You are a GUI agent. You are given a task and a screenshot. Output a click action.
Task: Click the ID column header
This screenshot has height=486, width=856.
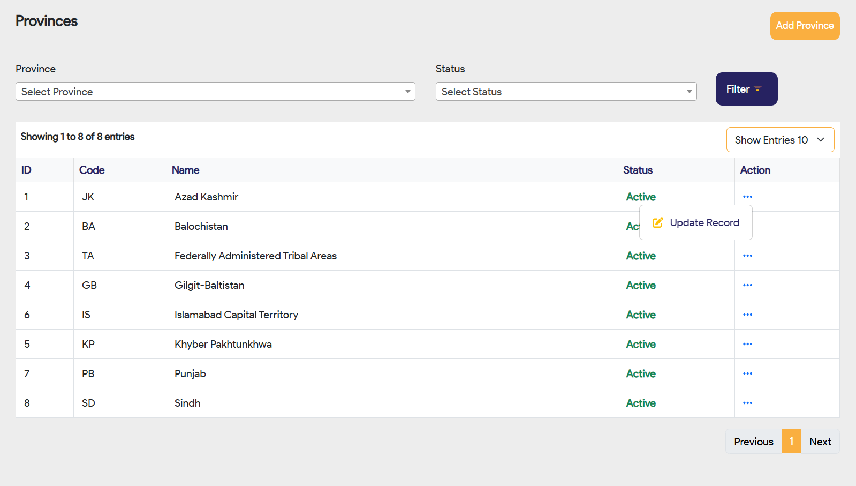(x=26, y=170)
